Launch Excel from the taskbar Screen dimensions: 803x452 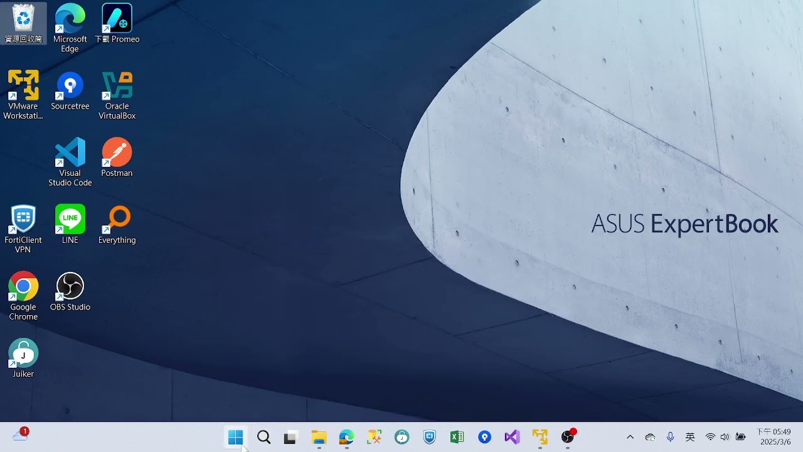pos(457,438)
